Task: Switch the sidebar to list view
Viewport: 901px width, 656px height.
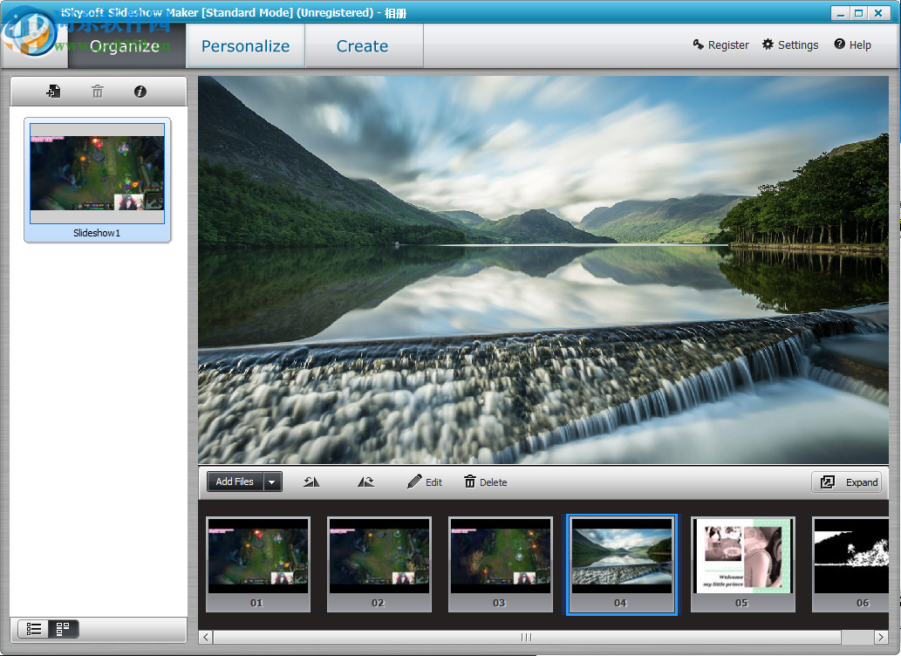Action: [x=35, y=629]
